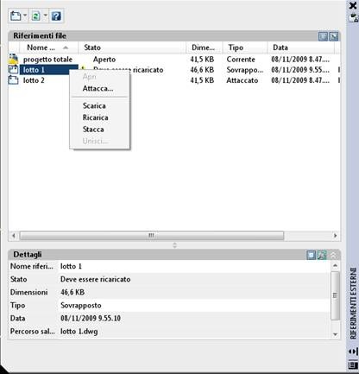Collapse the Dettagli panel with chevron
Image resolution: width=359 pixels, height=374 pixels.
pyautogui.click(x=332, y=255)
